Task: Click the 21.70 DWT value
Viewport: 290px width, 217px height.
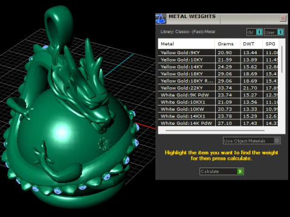Action: 250,88
